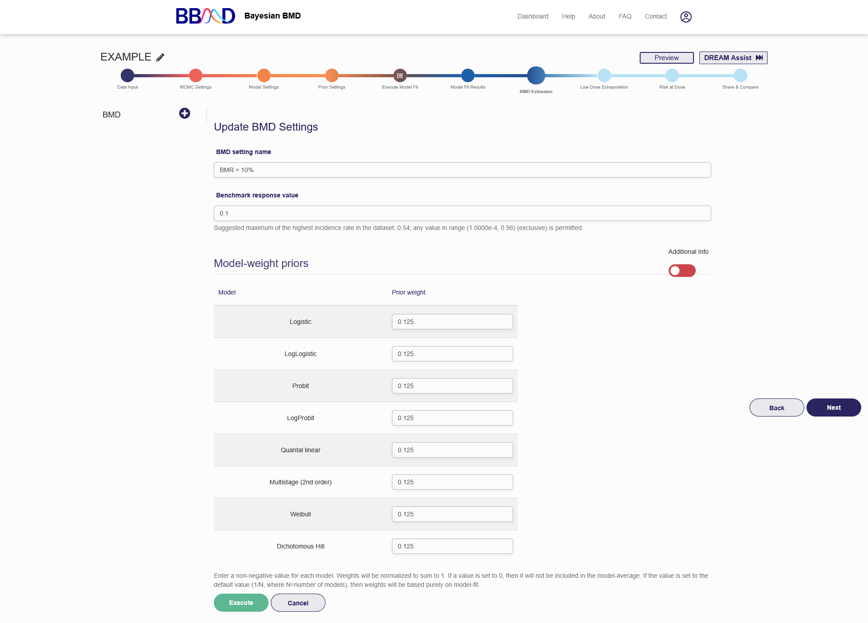Open the Dashboard menu item
This screenshot has height=623, width=868.
point(533,16)
